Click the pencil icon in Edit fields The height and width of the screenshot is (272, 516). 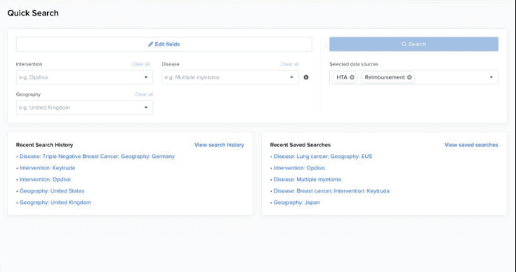(150, 44)
